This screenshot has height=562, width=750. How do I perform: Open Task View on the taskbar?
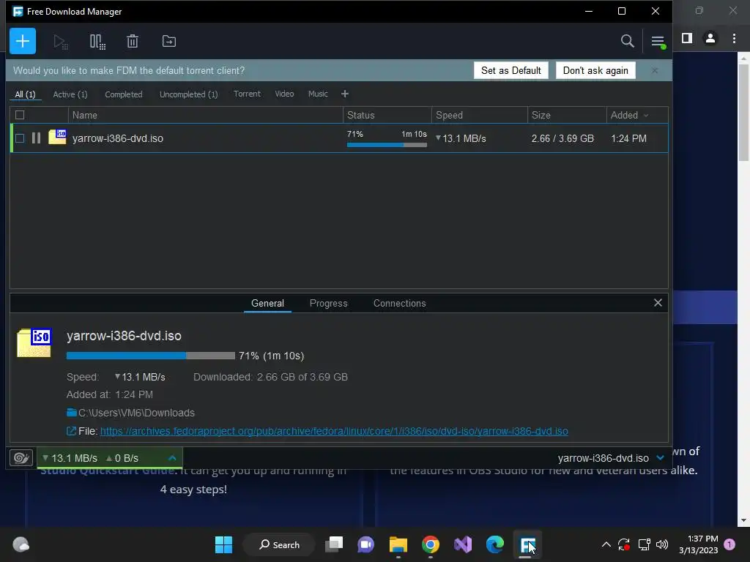coord(334,544)
